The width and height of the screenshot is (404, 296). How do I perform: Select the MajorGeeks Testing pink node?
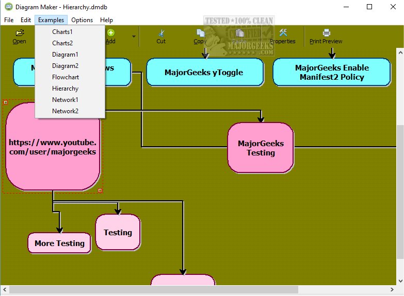point(261,148)
